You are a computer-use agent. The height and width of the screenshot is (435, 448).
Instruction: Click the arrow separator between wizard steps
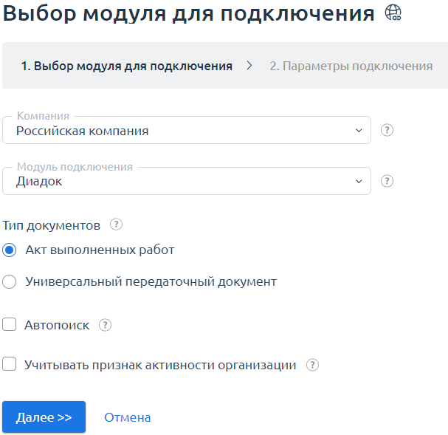pyautogui.click(x=250, y=66)
